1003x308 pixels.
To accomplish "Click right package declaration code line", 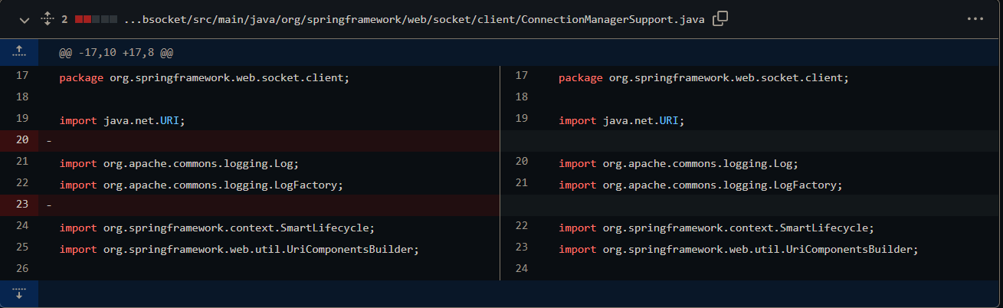I will (x=704, y=77).
